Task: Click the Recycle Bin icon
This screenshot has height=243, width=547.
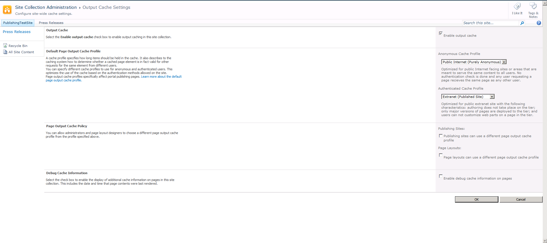Action: pos(5,46)
